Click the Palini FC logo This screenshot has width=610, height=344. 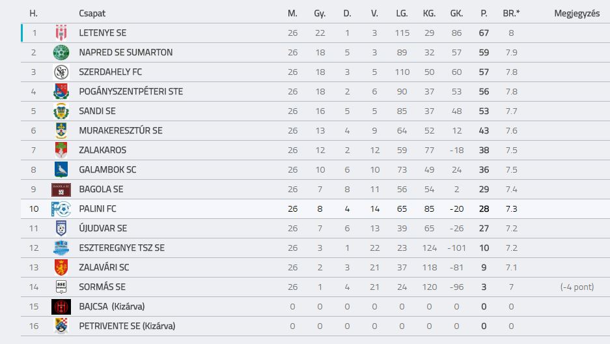61,209
